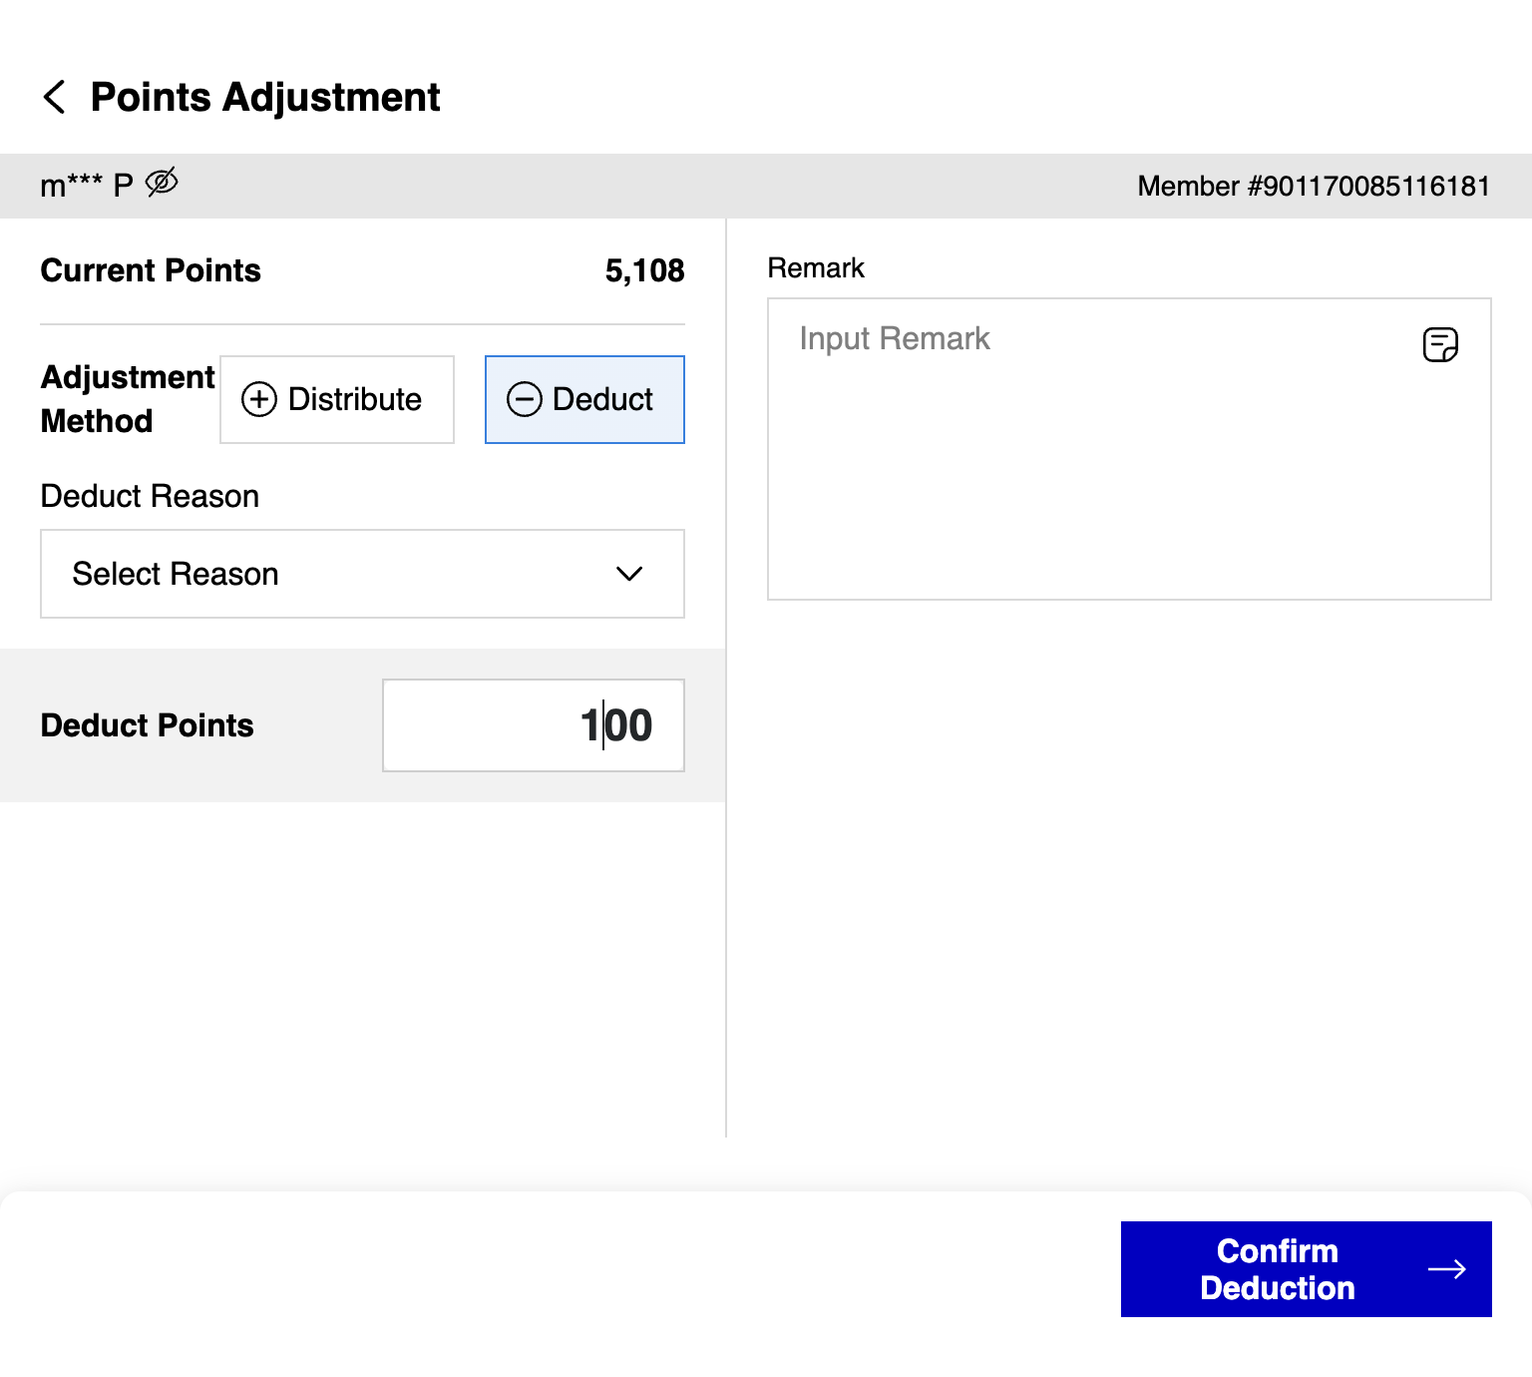Click the Adjustment Method label
This screenshot has height=1377, width=1532.
click(x=128, y=399)
